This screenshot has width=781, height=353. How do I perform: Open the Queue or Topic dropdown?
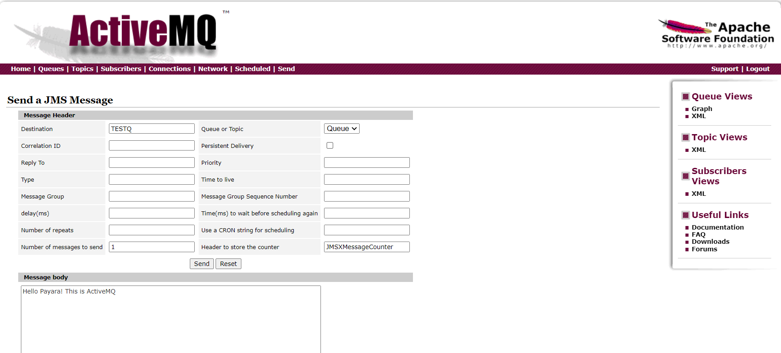coord(341,129)
